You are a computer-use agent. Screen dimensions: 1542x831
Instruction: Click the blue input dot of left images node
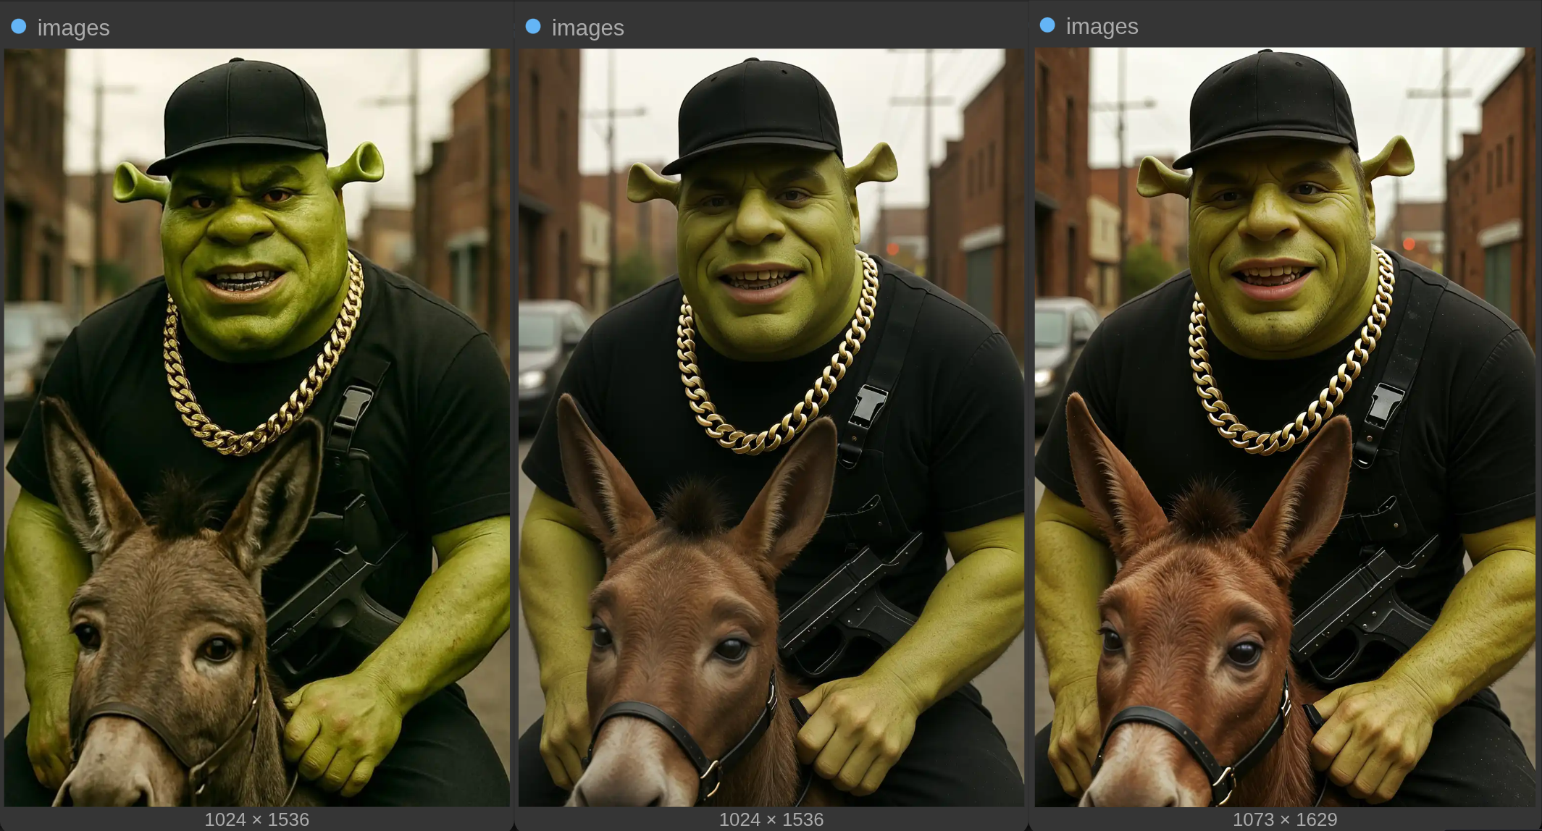[x=19, y=27]
